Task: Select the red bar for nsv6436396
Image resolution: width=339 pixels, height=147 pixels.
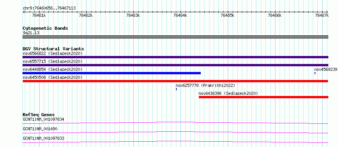Action: tap(264, 97)
